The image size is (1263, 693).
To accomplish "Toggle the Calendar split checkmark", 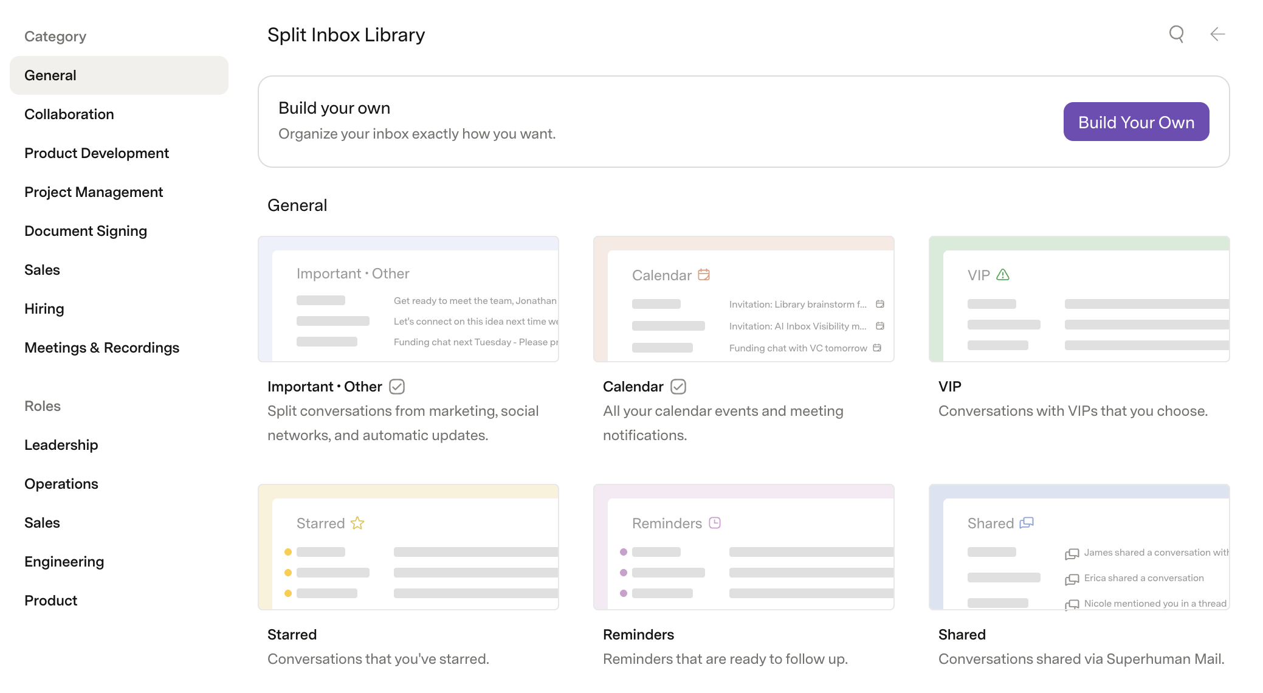I will 678,387.
